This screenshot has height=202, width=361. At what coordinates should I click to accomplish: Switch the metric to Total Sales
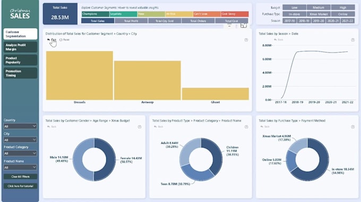point(98,21)
